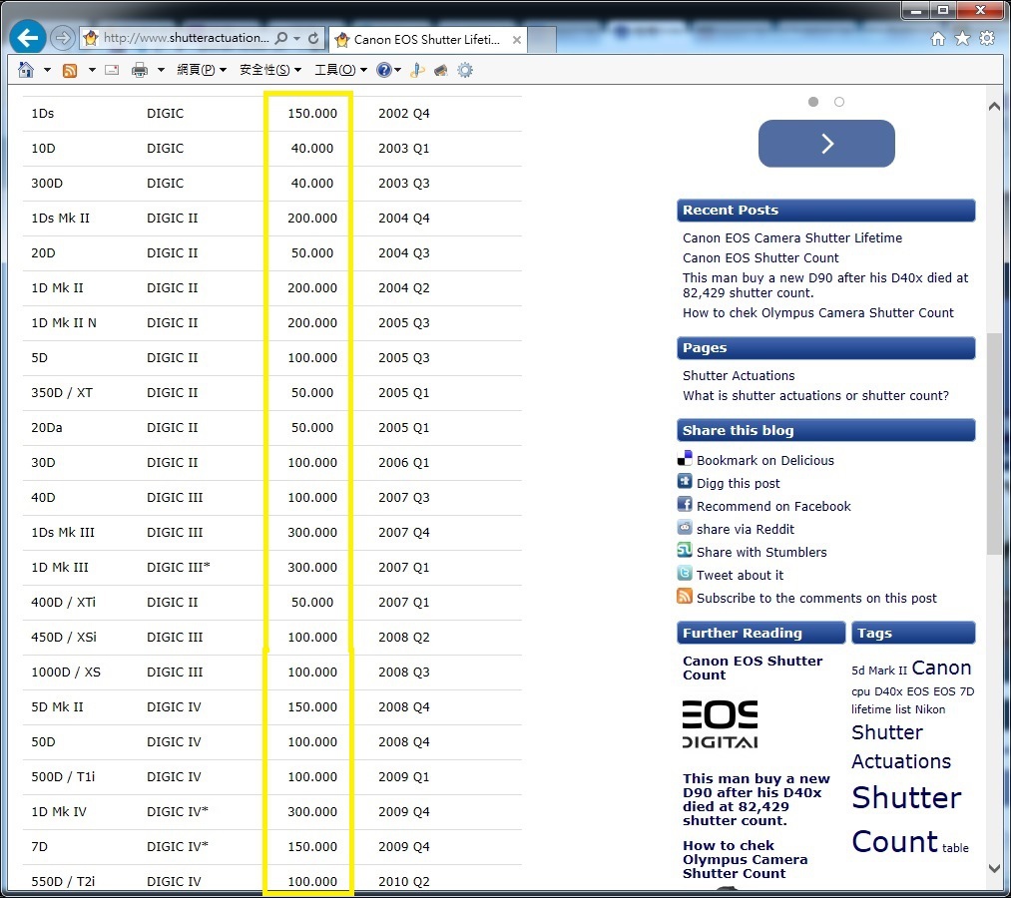Open Further Reading 'Canon EOS Shutter Count' link
1011x898 pixels.
[x=753, y=668]
